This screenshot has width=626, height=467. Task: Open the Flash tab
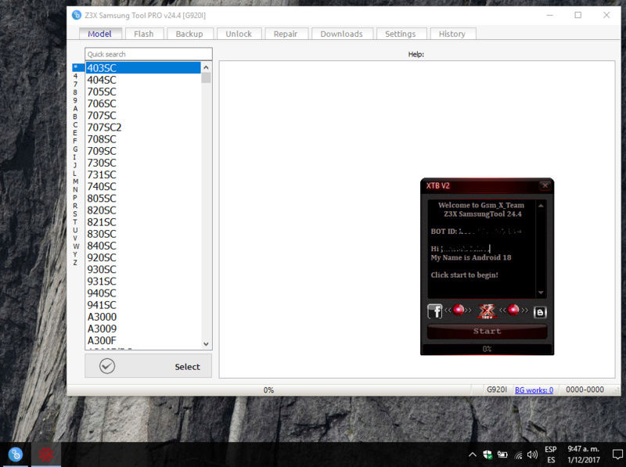pos(144,34)
